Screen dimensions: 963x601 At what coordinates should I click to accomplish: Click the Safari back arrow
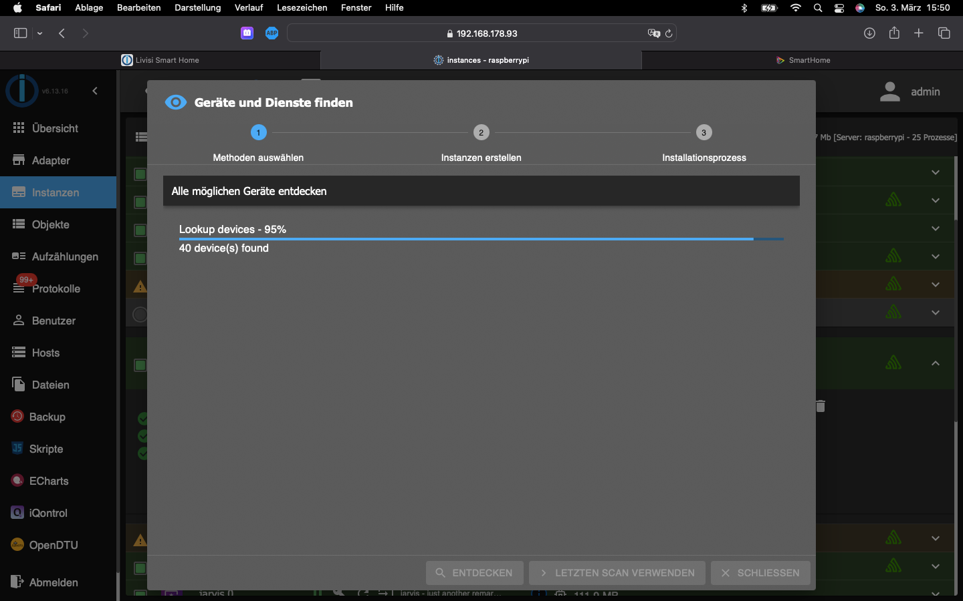(x=62, y=33)
